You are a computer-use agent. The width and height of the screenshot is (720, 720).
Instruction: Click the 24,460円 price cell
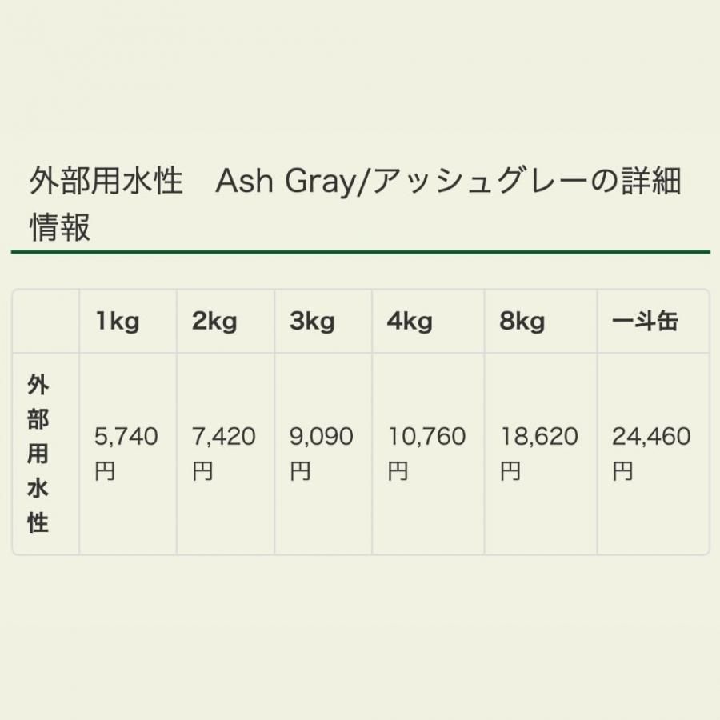654,454
